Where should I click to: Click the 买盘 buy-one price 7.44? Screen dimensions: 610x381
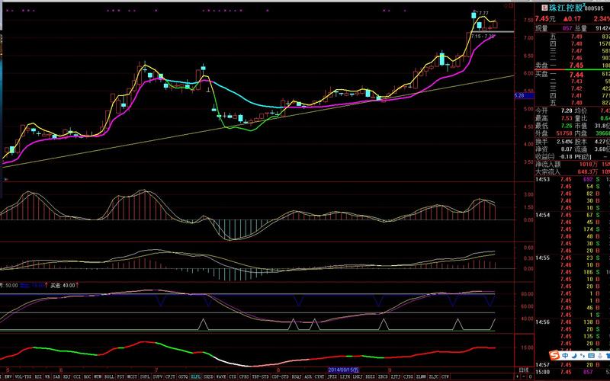(x=576, y=75)
